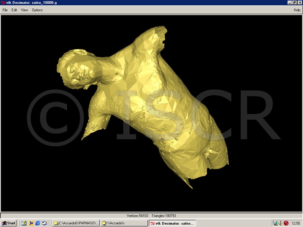This screenshot has height=227, width=303.
Task: Restore down the vtk Decimator window
Action: 294,3
